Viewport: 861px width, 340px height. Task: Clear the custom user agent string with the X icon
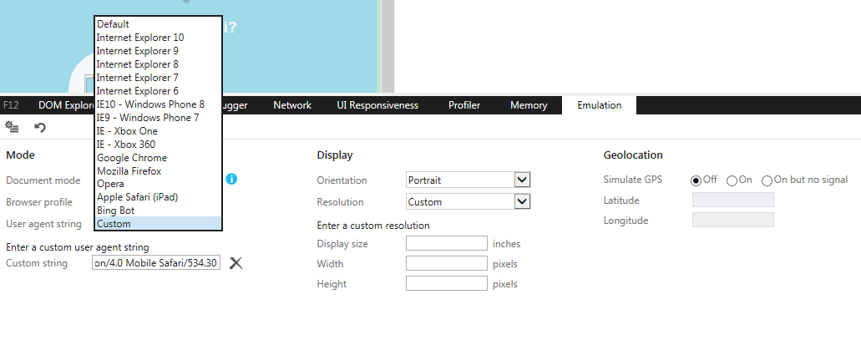pos(236,263)
